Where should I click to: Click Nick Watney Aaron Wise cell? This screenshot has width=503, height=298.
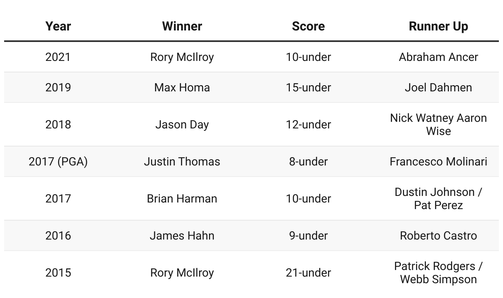pos(438,124)
